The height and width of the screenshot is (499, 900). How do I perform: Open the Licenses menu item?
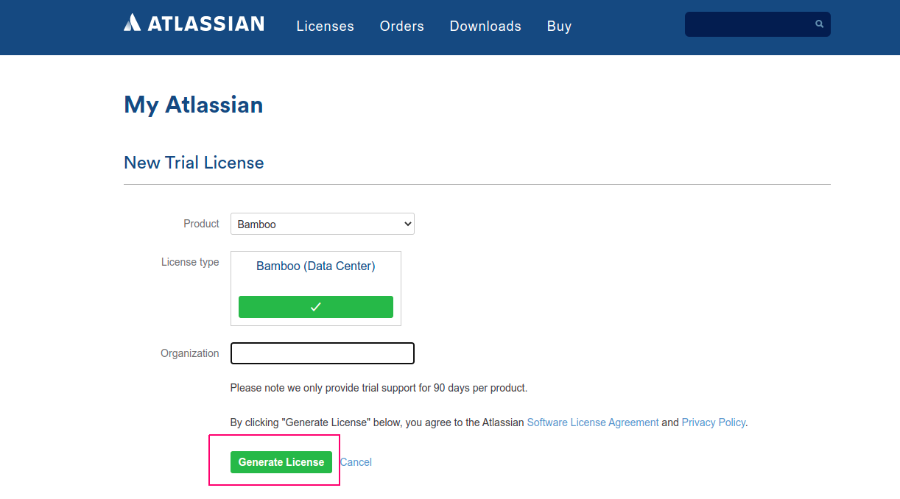click(325, 26)
